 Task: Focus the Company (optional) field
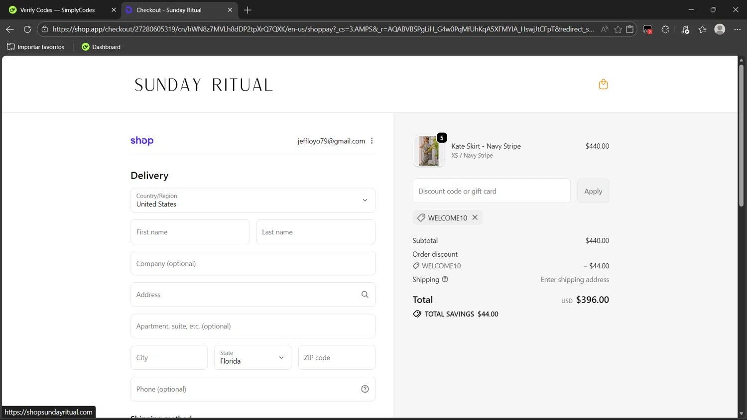[x=253, y=263]
